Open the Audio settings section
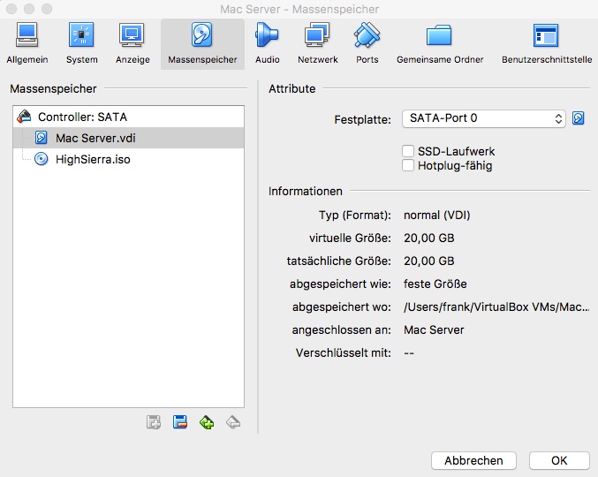The width and height of the screenshot is (598, 477). 267,43
